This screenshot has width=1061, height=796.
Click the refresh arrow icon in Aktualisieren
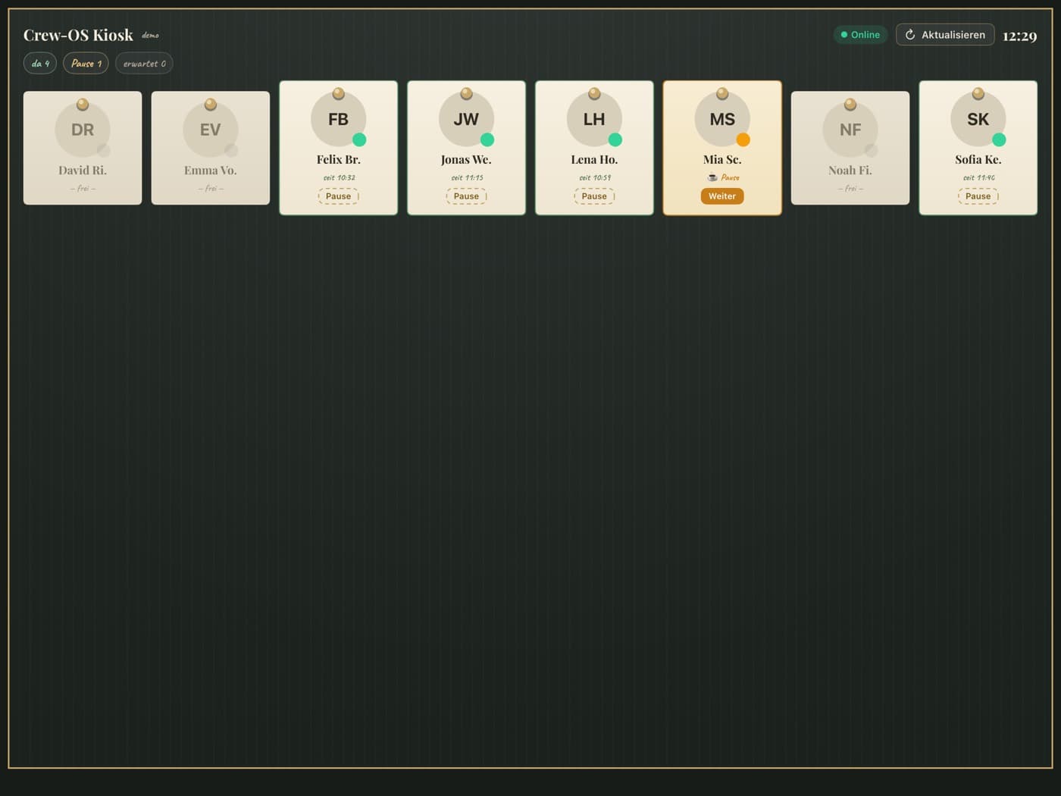(910, 35)
